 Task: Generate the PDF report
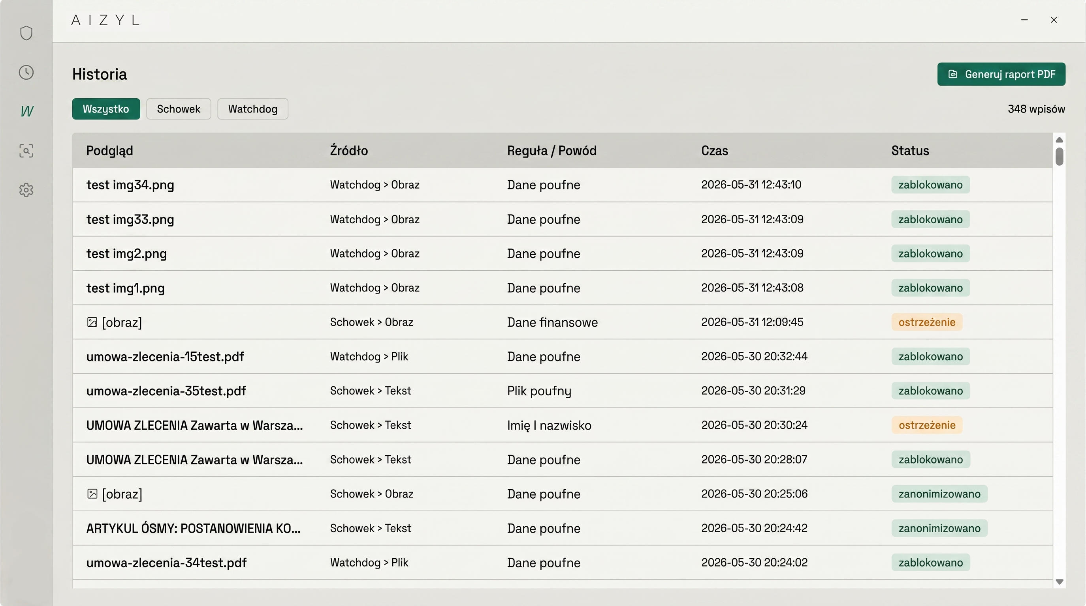point(1001,74)
